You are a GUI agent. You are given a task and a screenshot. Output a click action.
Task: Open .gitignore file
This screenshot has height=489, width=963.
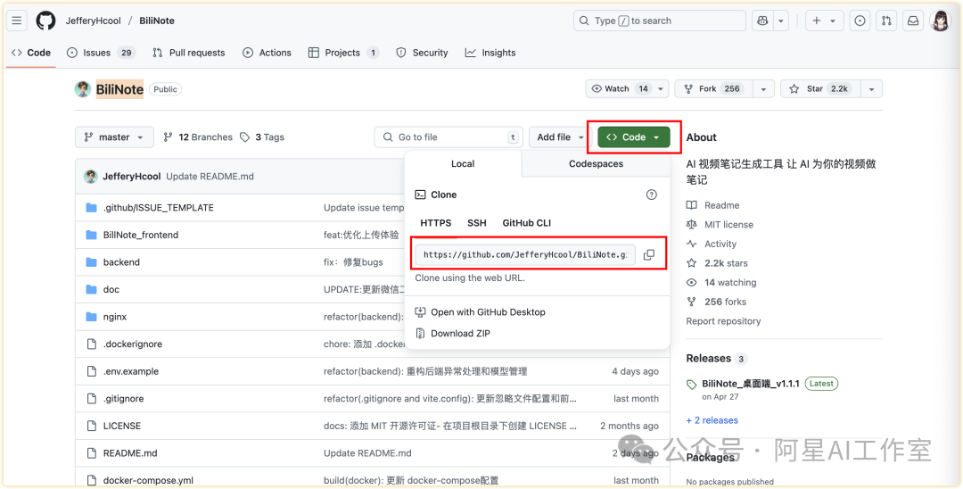123,399
